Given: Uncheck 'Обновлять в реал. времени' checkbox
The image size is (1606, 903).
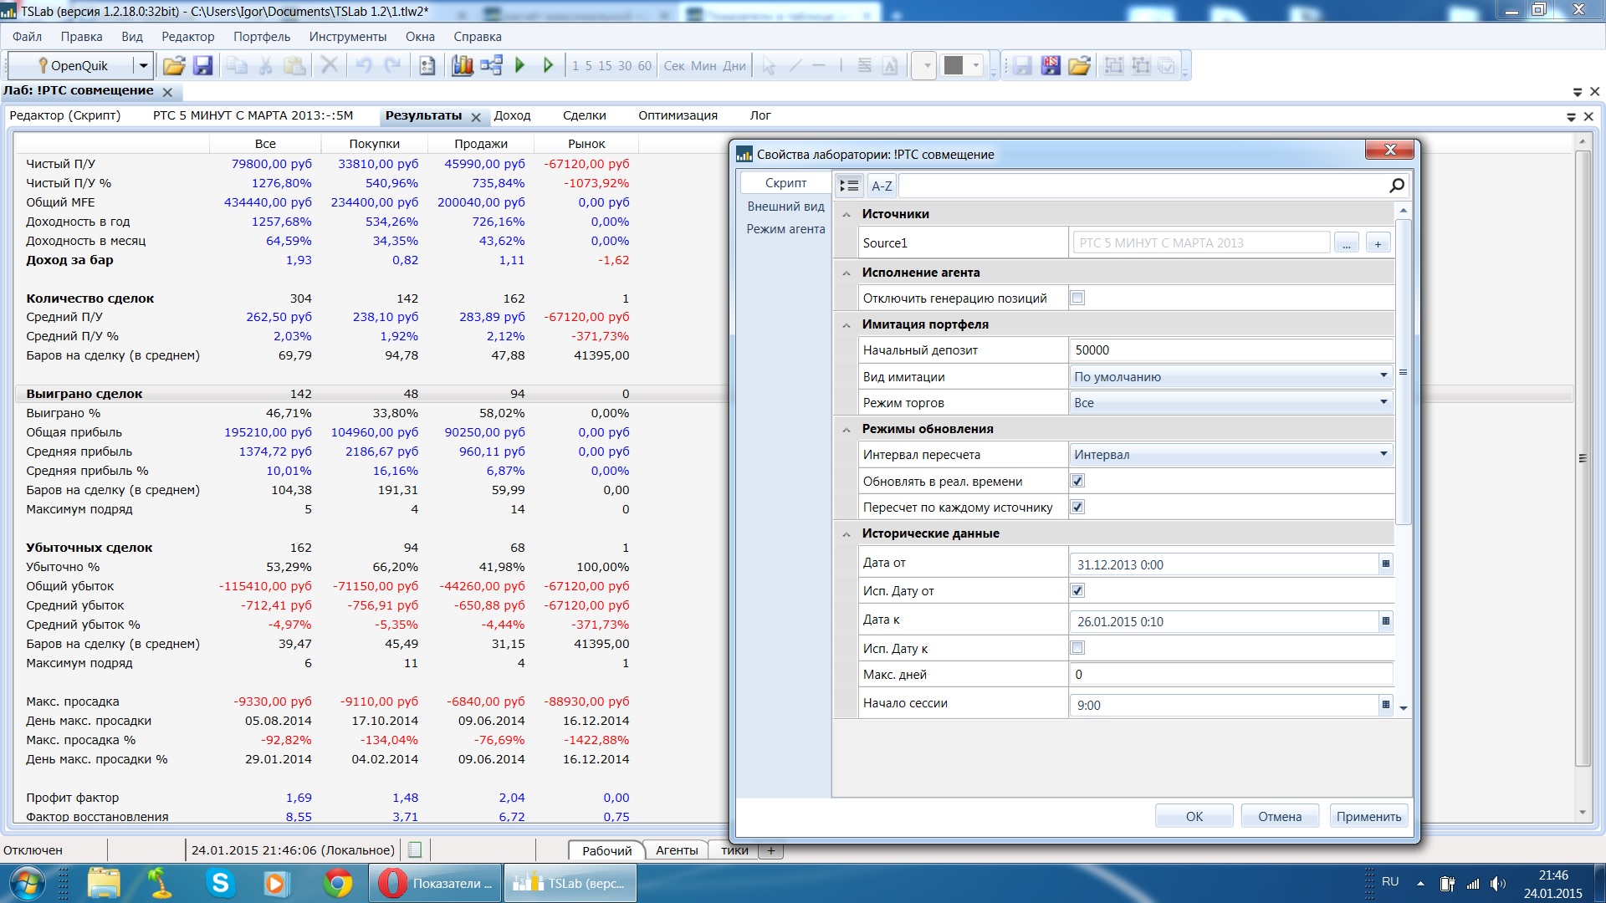Looking at the screenshot, I should [1077, 482].
